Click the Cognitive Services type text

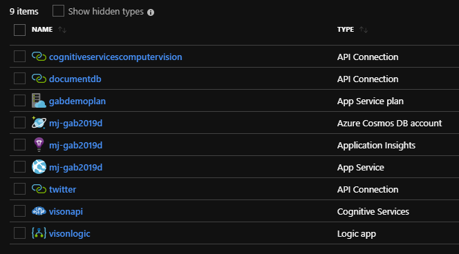click(x=373, y=212)
